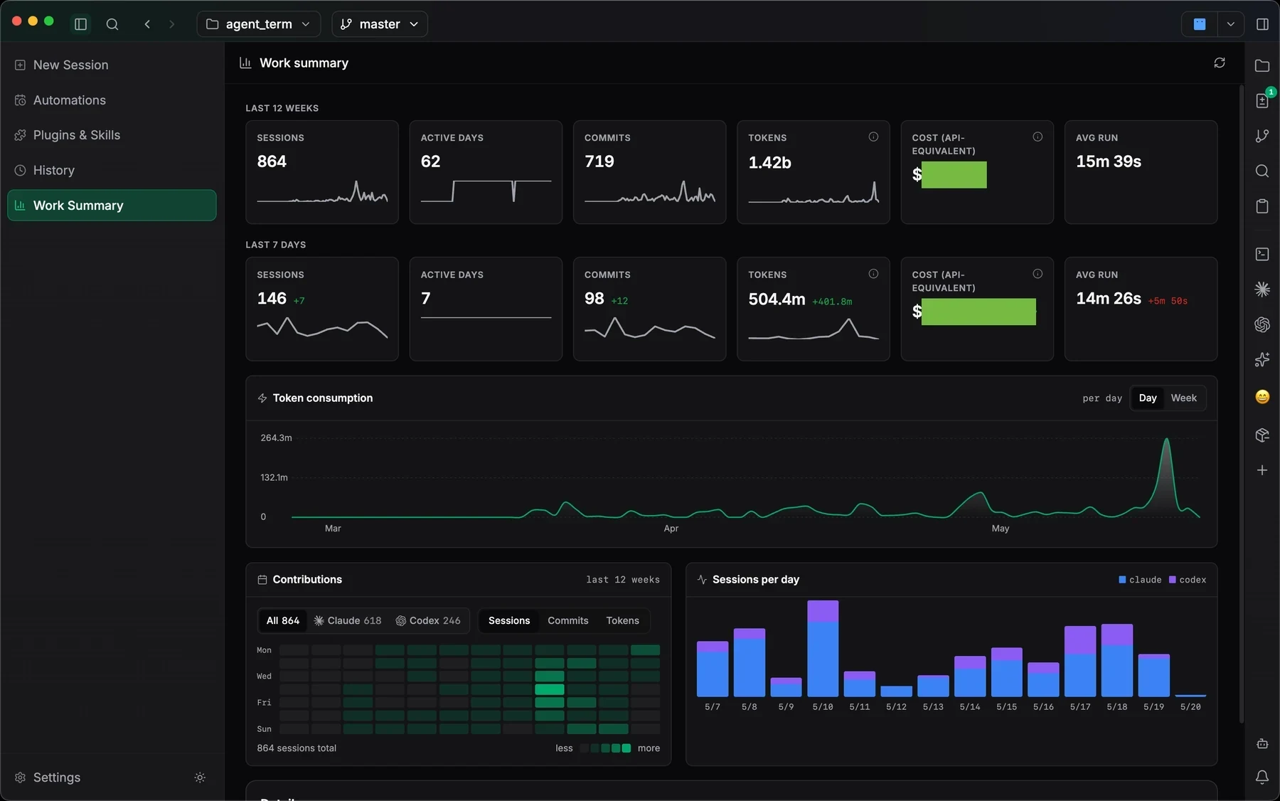Click the 5/18 sessions bar
This screenshot has width=1280, height=801.
click(x=1117, y=660)
